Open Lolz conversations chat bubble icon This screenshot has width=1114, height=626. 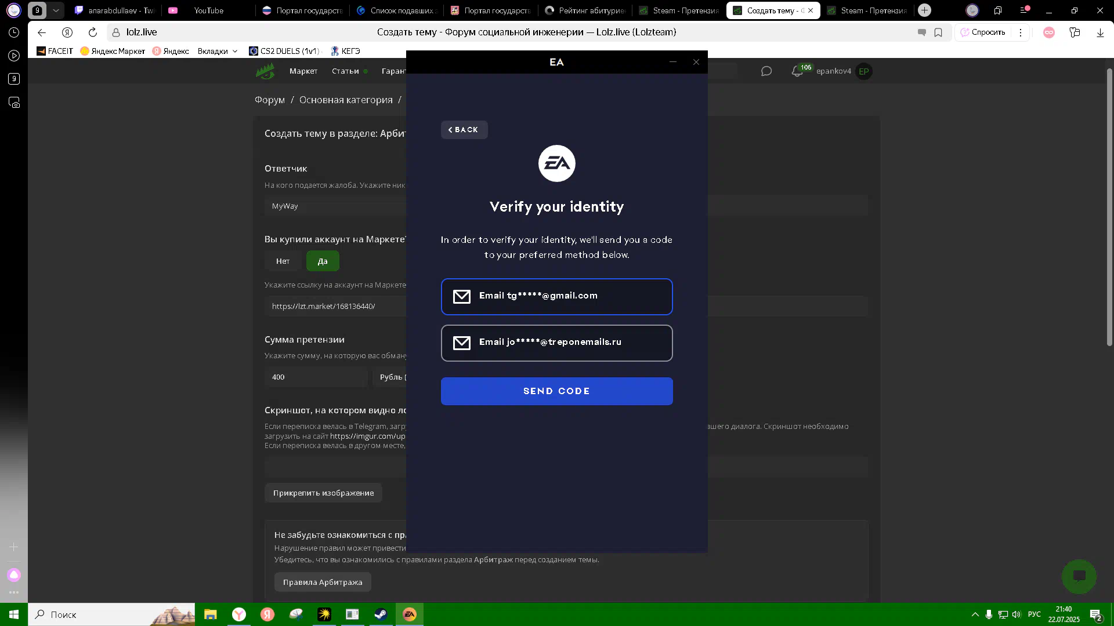(766, 71)
